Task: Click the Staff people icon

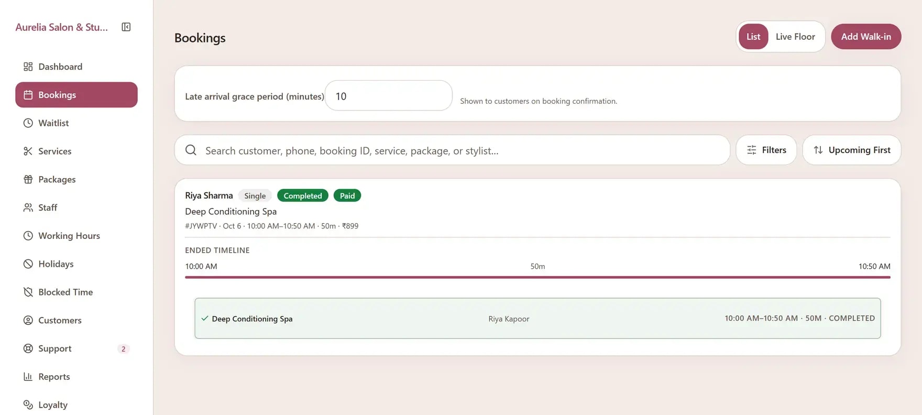Action: (x=28, y=207)
